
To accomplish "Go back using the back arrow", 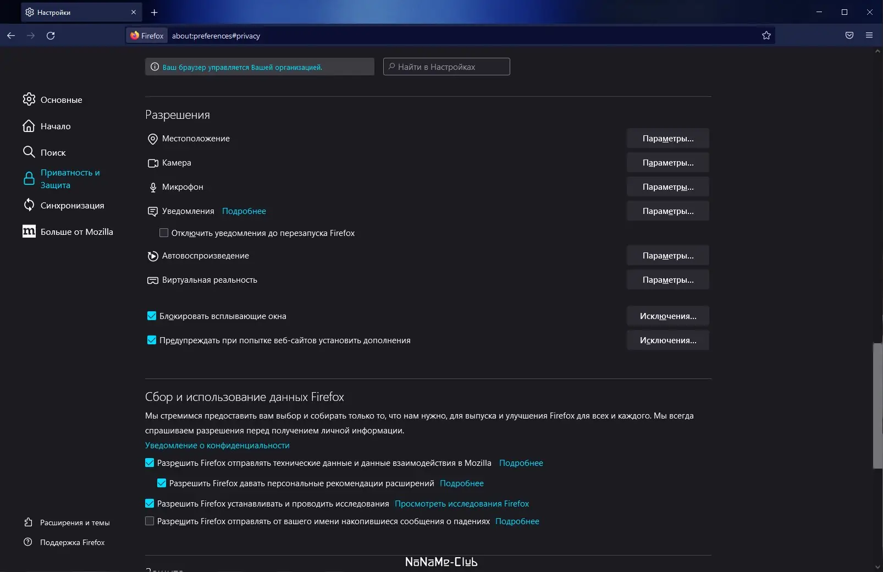I will 11,36.
